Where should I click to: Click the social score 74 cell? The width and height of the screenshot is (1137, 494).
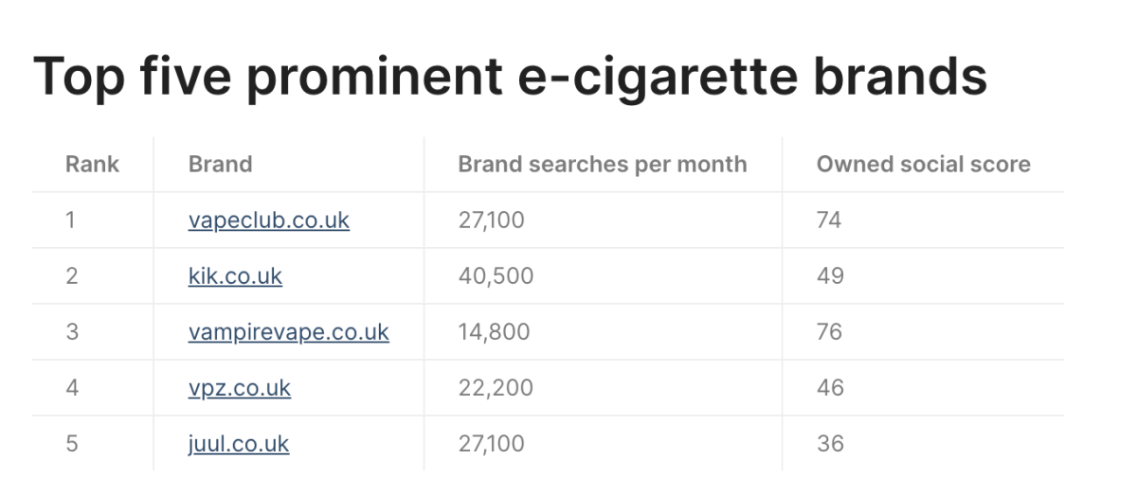[829, 221]
